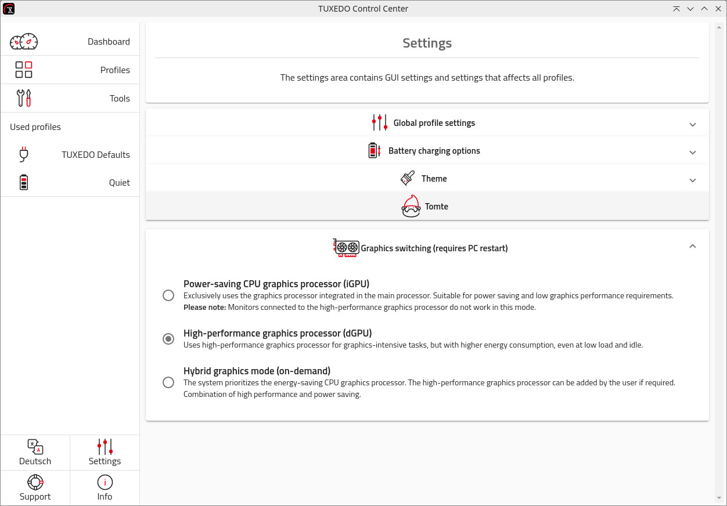
Task: Click the Global profile settings sliders icon
Action: click(x=380, y=122)
